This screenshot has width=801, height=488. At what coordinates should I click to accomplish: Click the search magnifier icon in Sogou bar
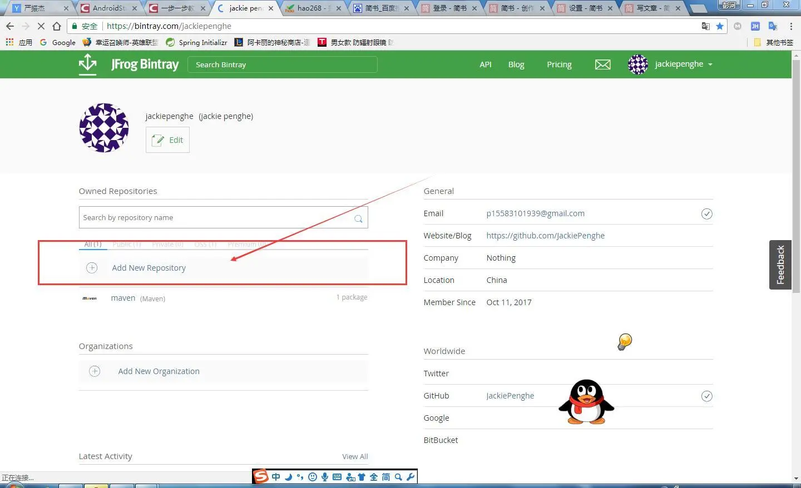398,477
